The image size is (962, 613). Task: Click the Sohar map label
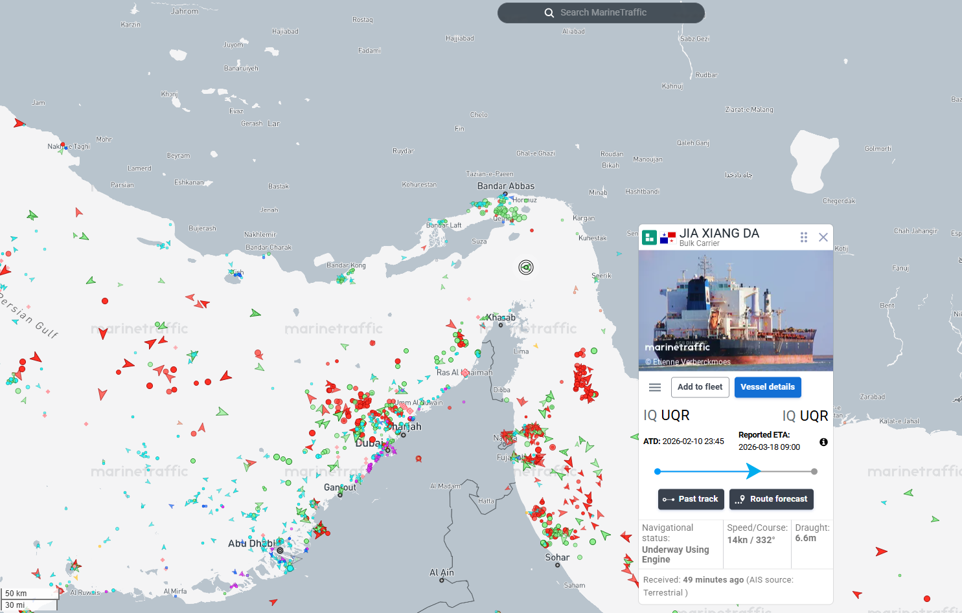click(x=557, y=557)
